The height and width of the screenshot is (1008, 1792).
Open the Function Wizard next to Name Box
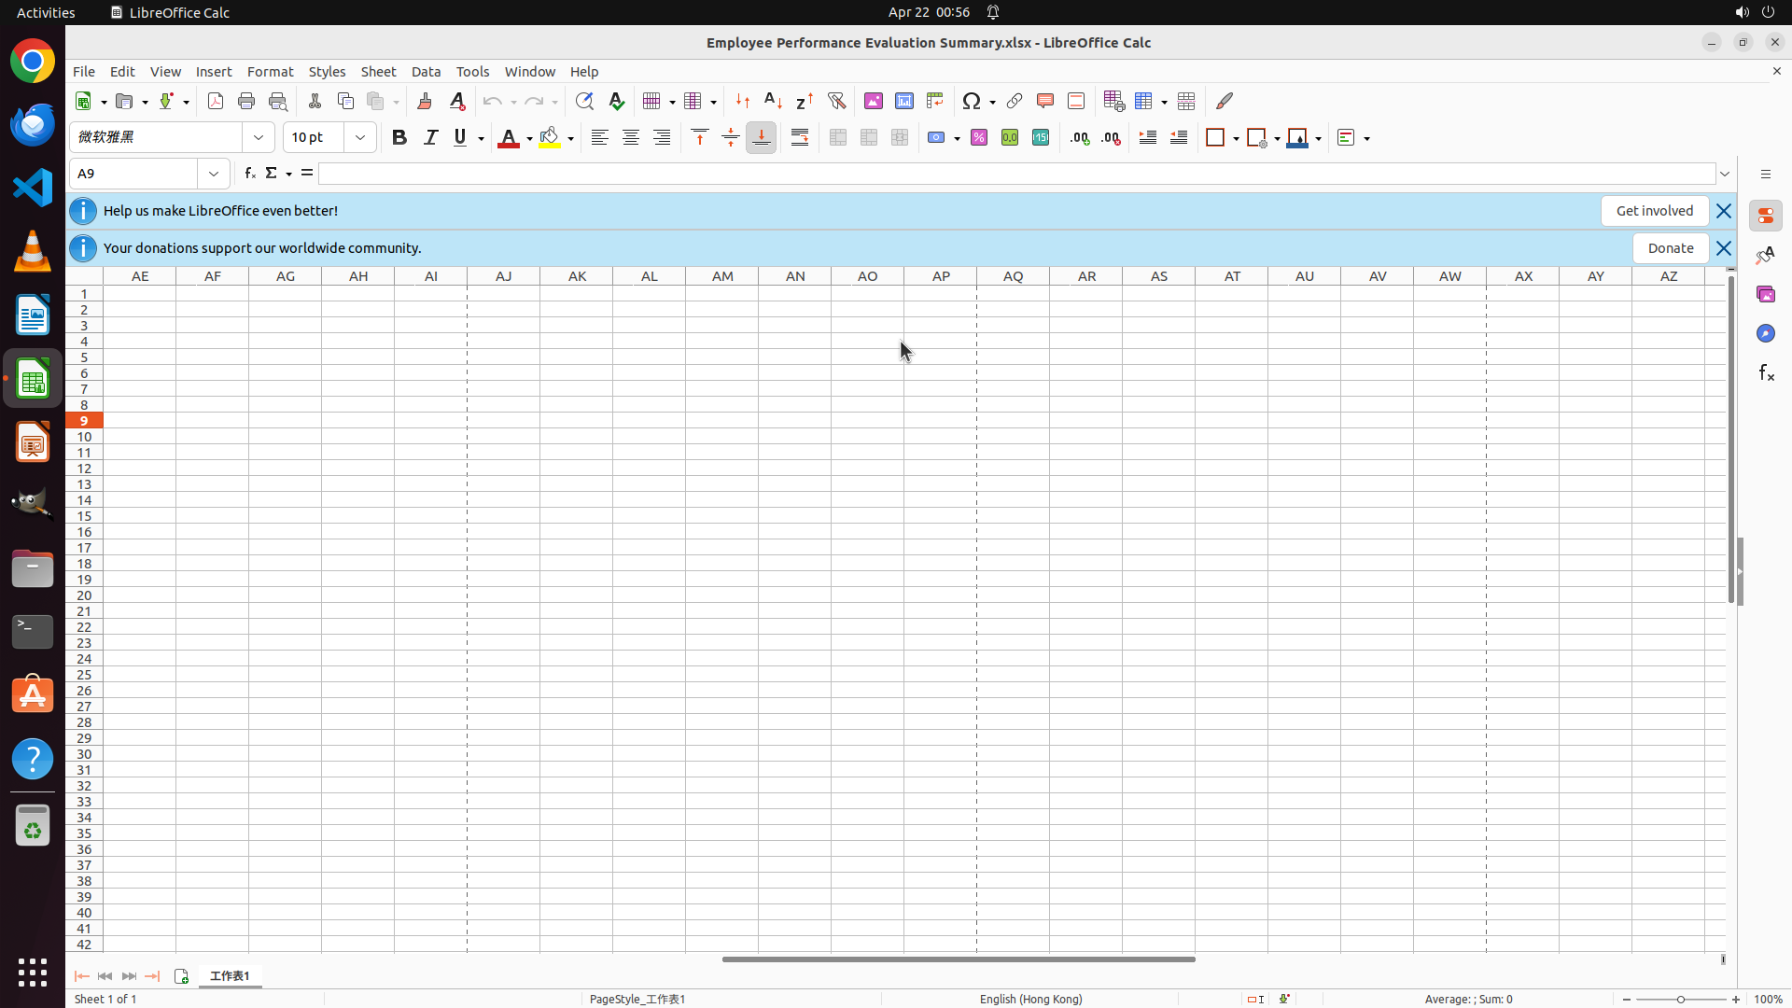point(249,174)
